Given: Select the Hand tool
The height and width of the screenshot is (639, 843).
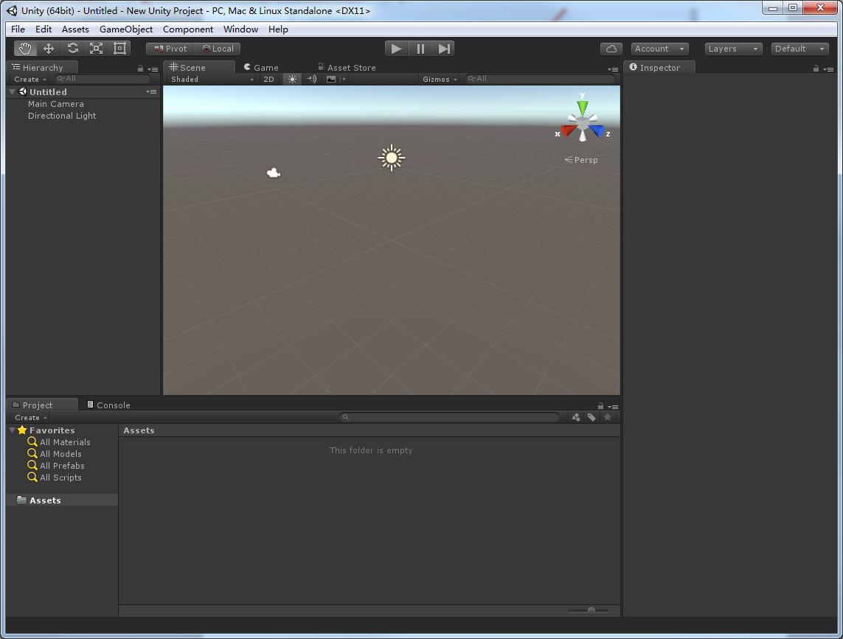Looking at the screenshot, I should (25, 49).
